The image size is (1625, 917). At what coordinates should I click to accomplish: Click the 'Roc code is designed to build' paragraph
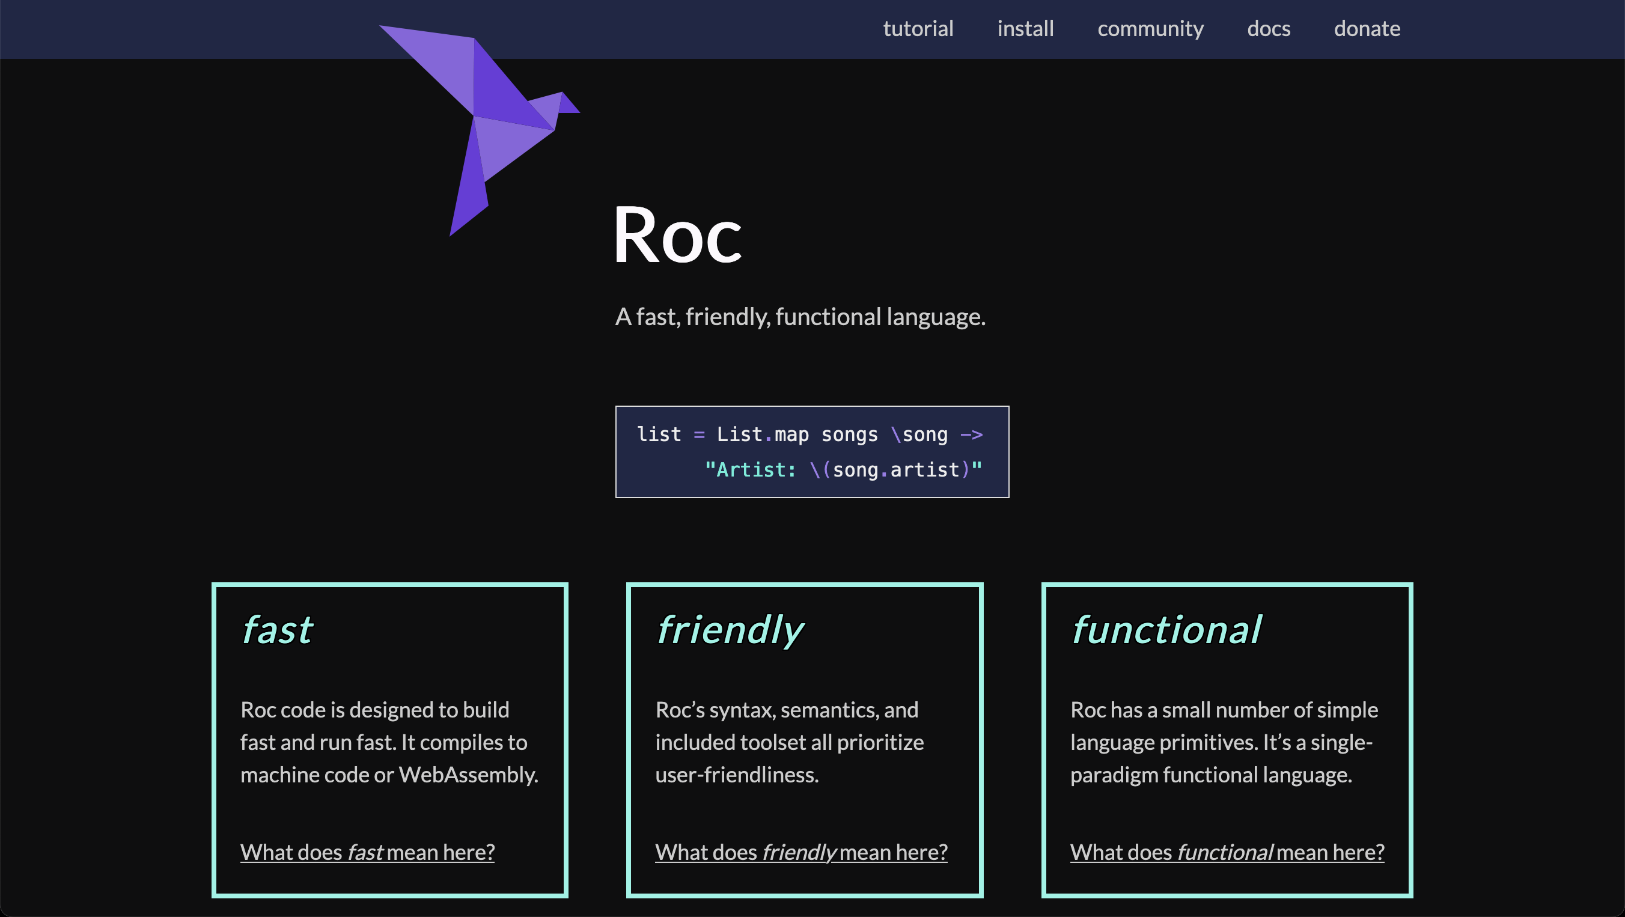389,742
